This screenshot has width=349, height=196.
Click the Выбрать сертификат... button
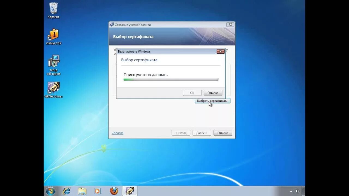(x=212, y=101)
